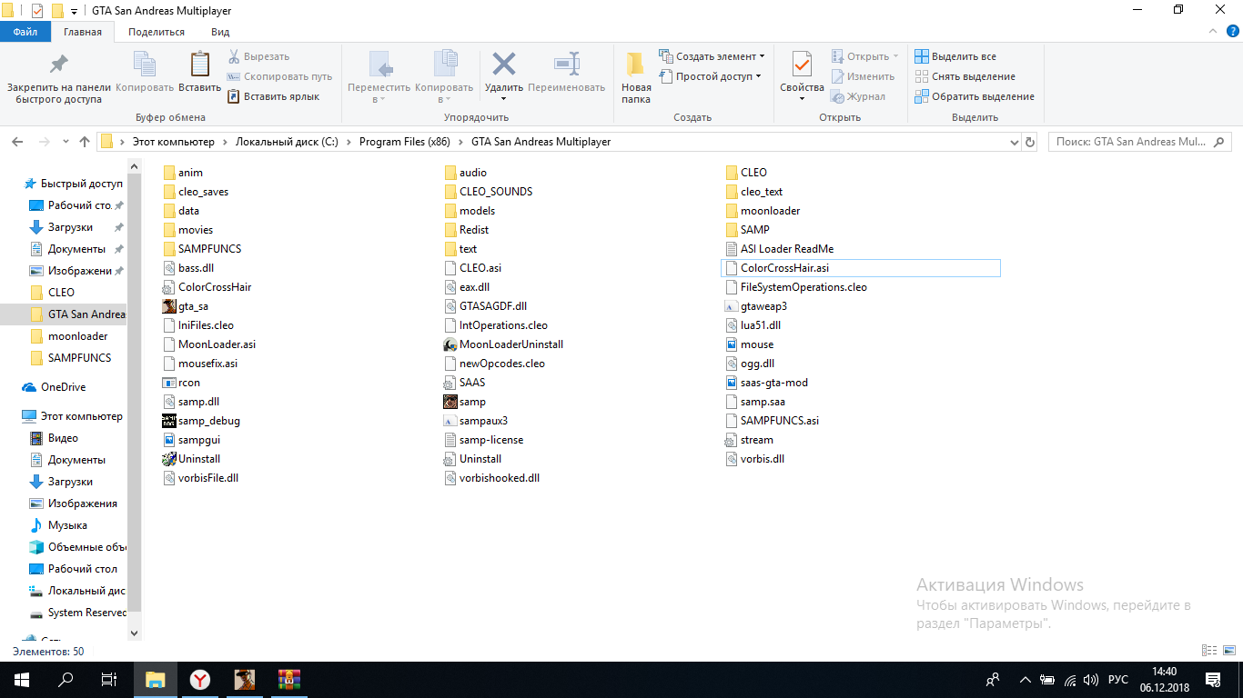Refresh the current folder view

(1030, 142)
